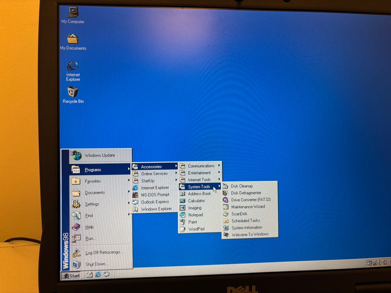Choose Log Off Retrocengo...

coord(101,252)
